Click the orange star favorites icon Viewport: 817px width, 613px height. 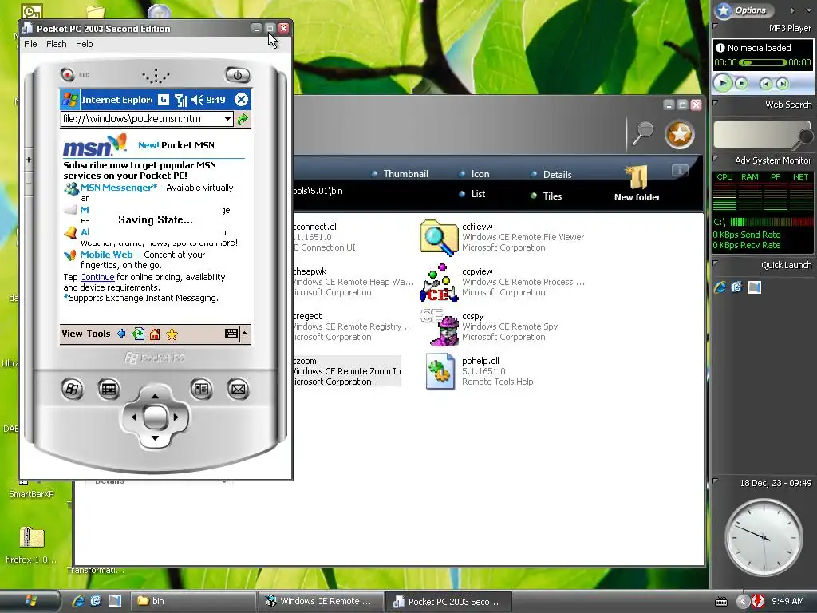680,134
